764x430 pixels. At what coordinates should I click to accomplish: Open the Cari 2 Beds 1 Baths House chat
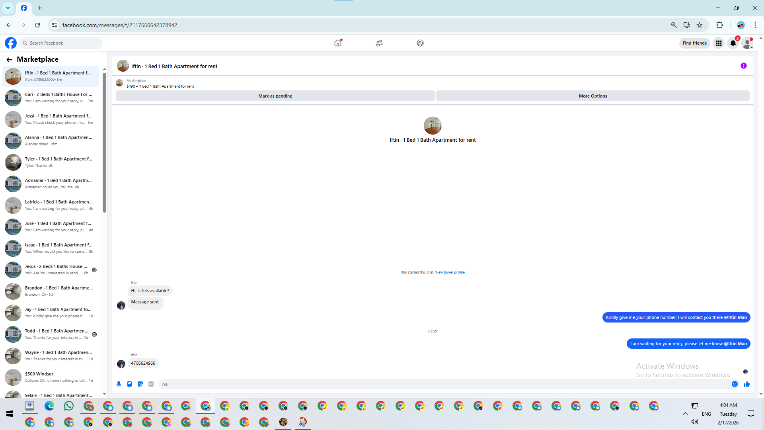click(51, 98)
